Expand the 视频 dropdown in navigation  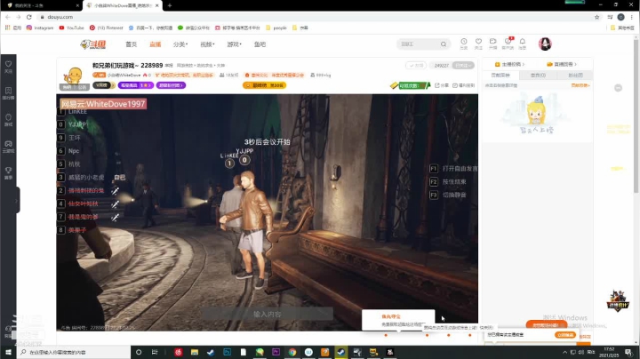(207, 44)
